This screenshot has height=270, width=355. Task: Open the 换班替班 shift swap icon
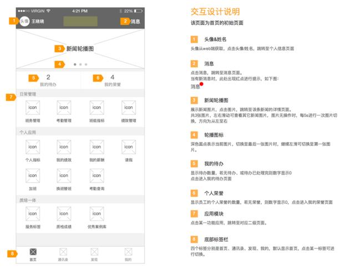pyautogui.click(x=64, y=176)
